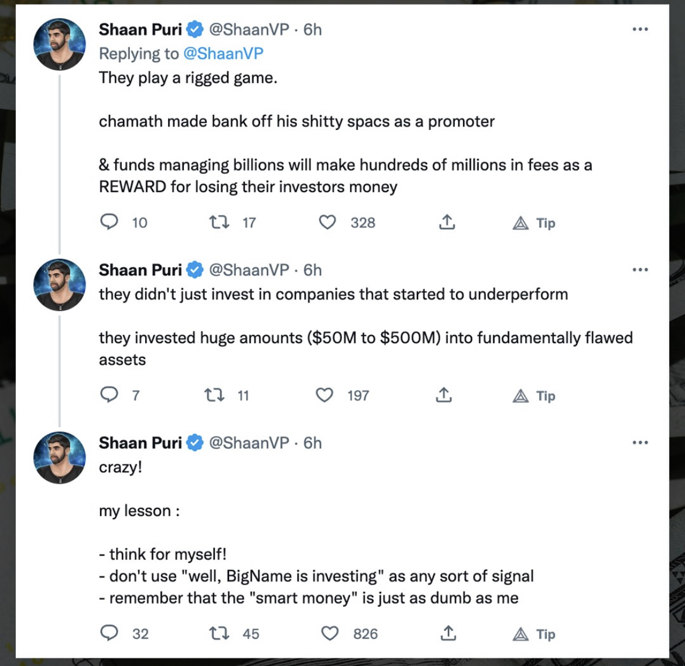Open Shaan Puri's name on the last tweet
Screen dimensions: 685x666
click(141, 443)
